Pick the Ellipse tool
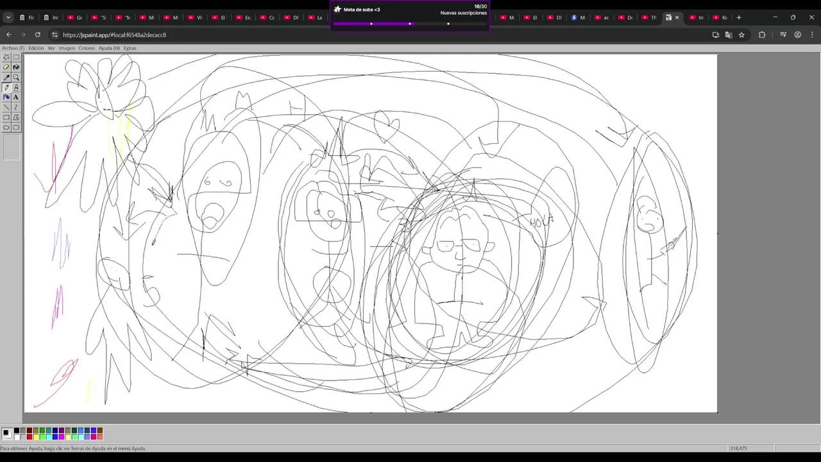 point(6,127)
